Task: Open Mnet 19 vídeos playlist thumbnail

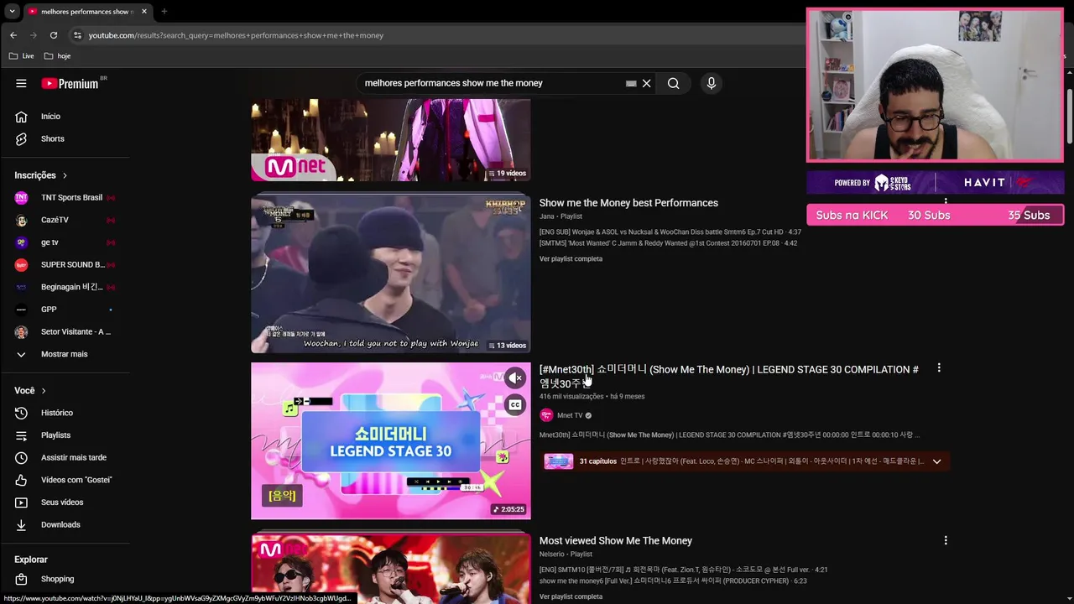Action: point(391,139)
